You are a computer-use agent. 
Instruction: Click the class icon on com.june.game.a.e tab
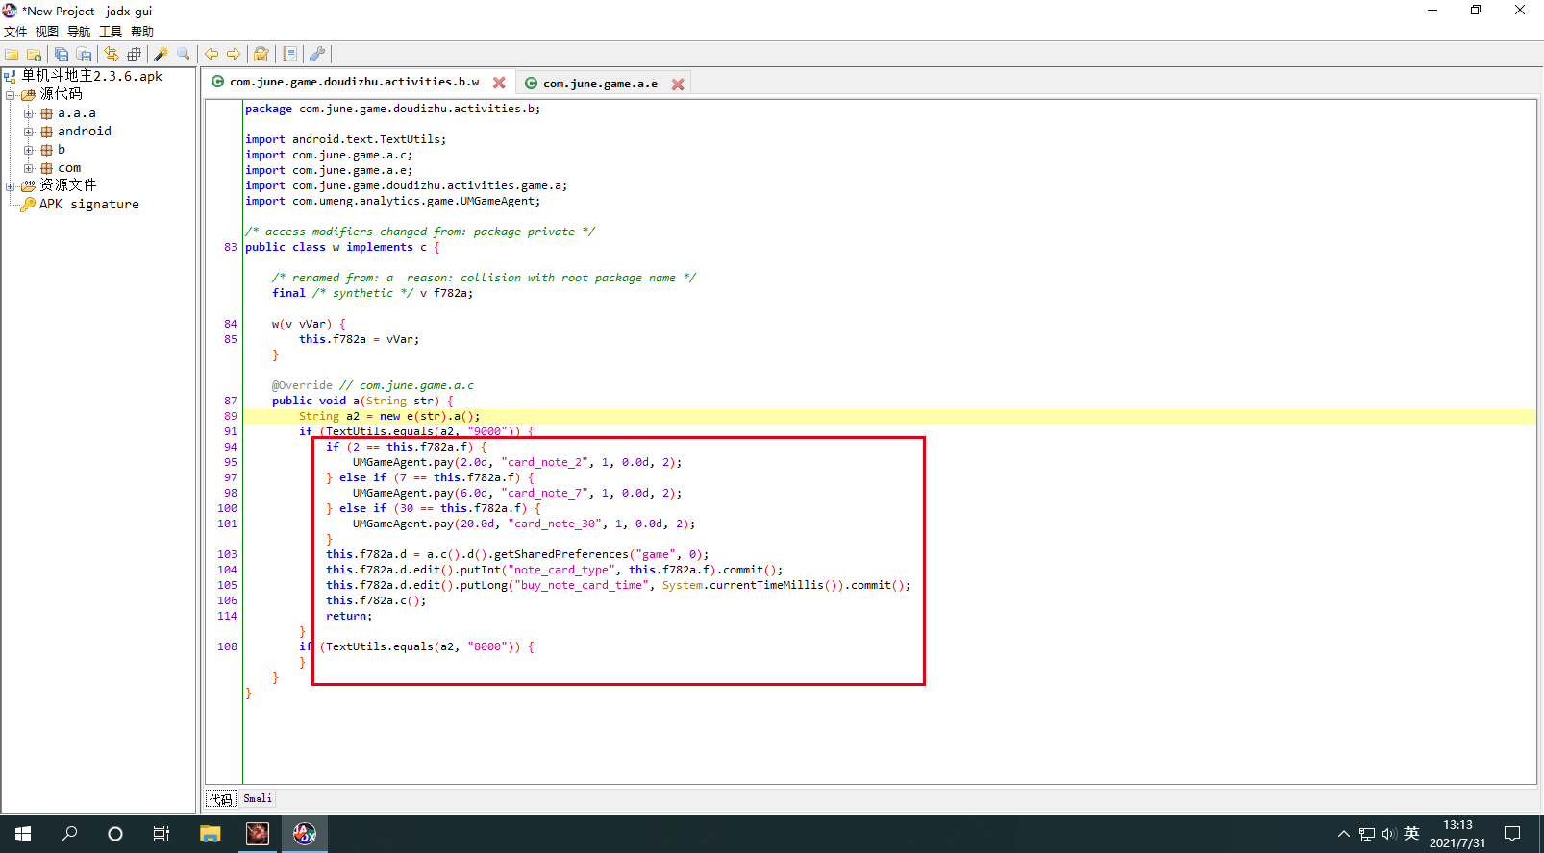coord(531,84)
